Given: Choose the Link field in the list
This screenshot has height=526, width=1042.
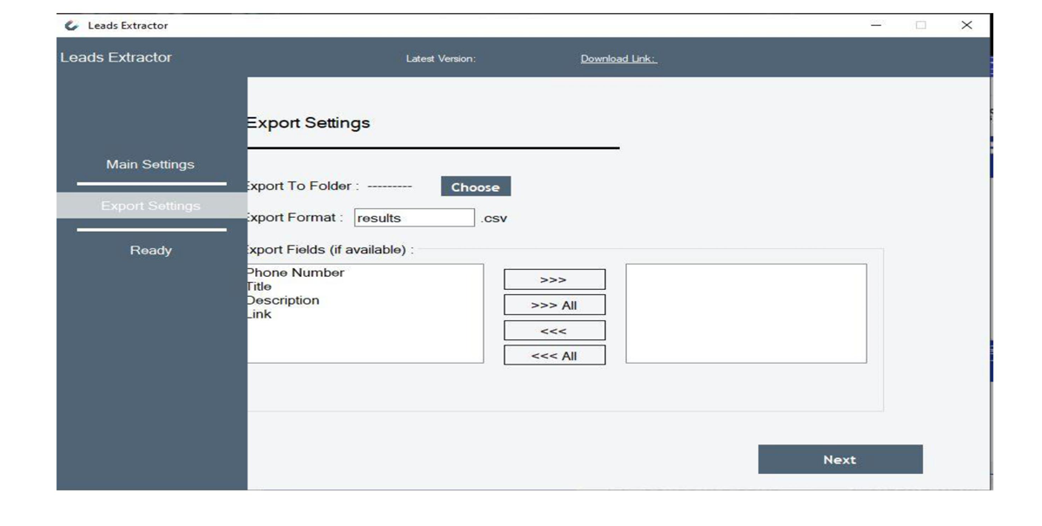Looking at the screenshot, I should pos(260,314).
